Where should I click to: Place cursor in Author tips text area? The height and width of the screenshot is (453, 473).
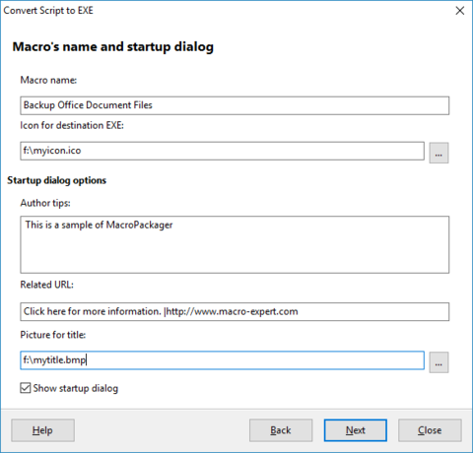point(235,244)
